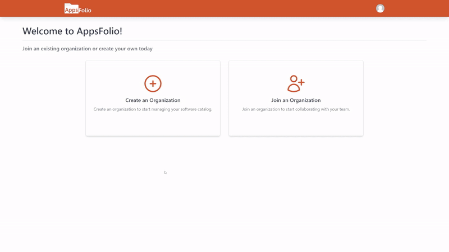Viewport: 449px width, 252px height.
Task: Select the 'Join an Organization' title
Action: click(296, 100)
